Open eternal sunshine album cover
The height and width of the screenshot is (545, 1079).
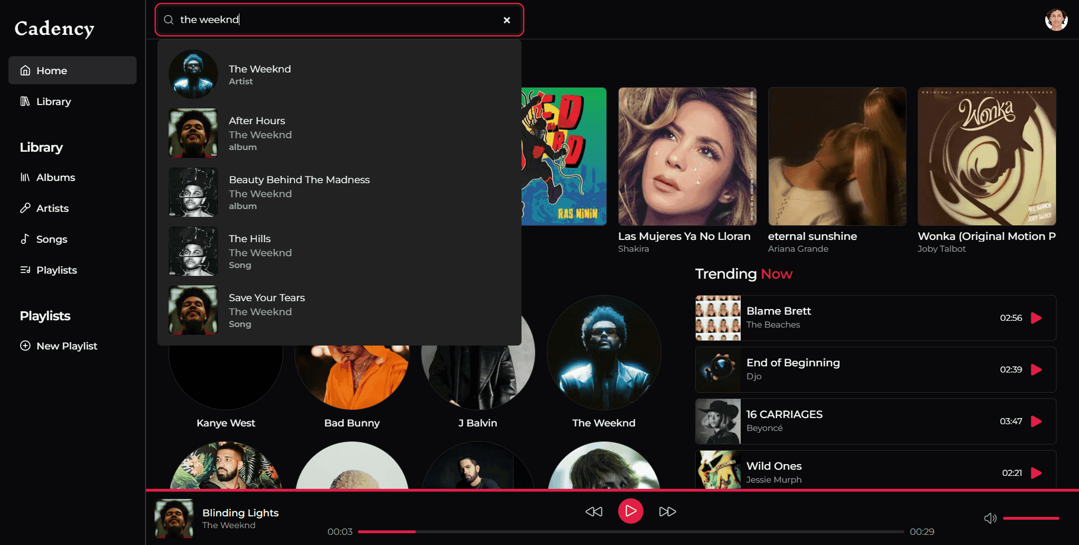(x=837, y=156)
